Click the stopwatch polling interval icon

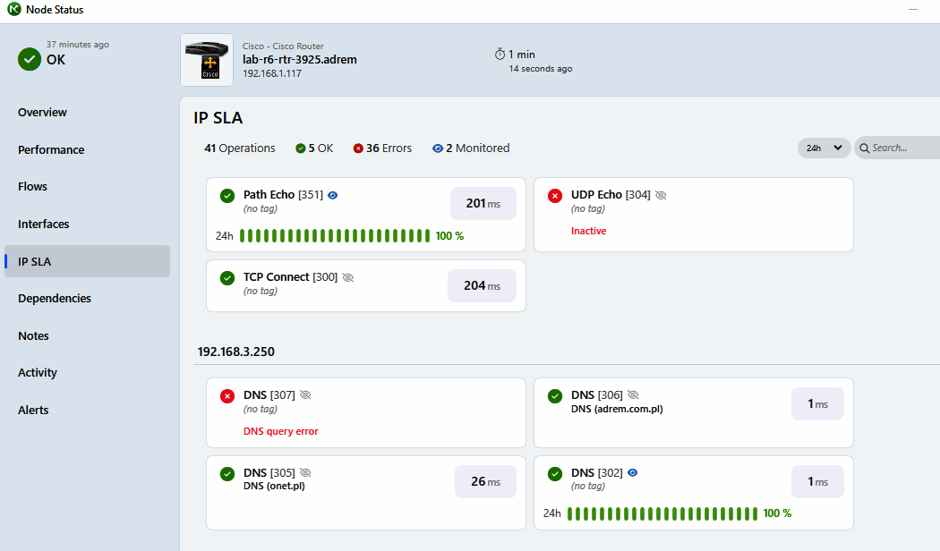pyautogui.click(x=500, y=55)
